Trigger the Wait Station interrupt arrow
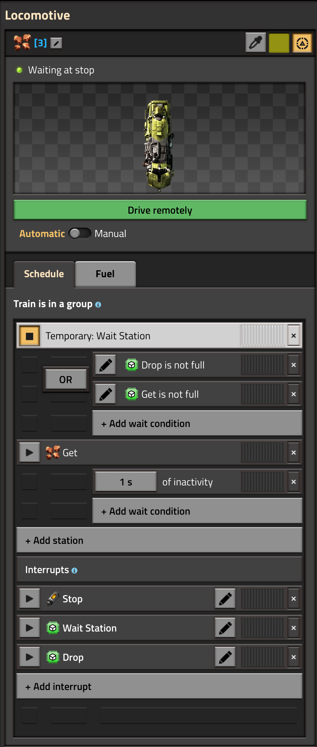Image resolution: width=317 pixels, height=747 pixels. coord(30,628)
